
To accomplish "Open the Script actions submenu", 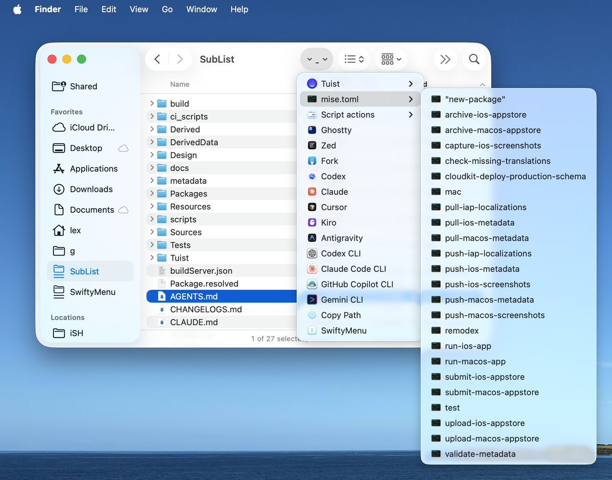I will [x=360, y=115].
